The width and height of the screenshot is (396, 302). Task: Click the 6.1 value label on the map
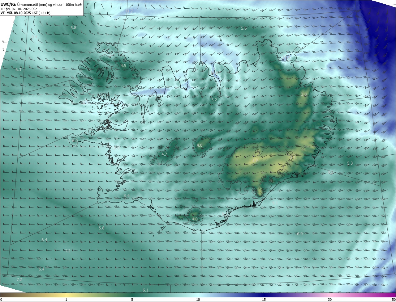tap(145, 290)
